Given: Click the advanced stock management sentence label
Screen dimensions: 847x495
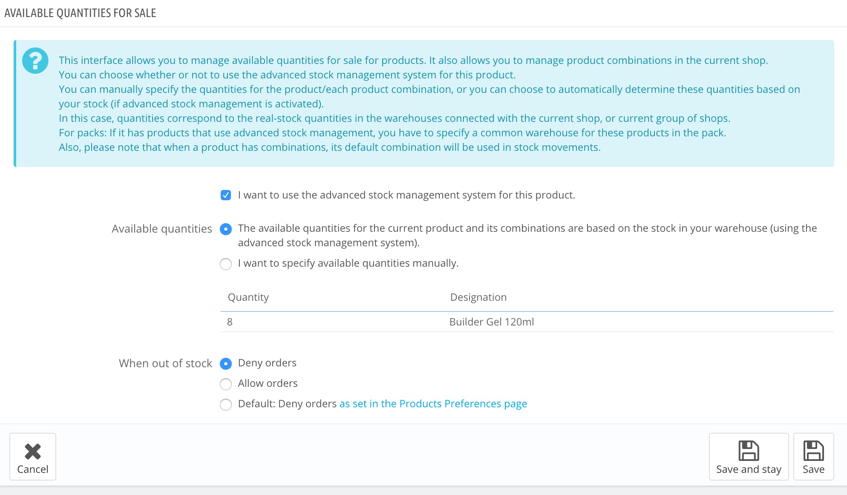Looking at the screenshot, I should 406,195.
